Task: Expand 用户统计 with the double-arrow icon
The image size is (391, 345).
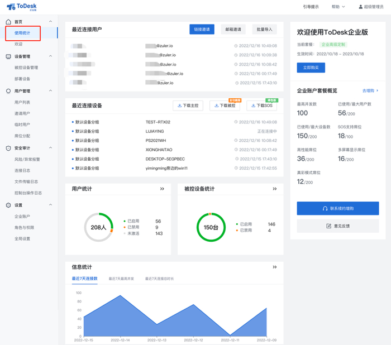Action: (162, 189)
